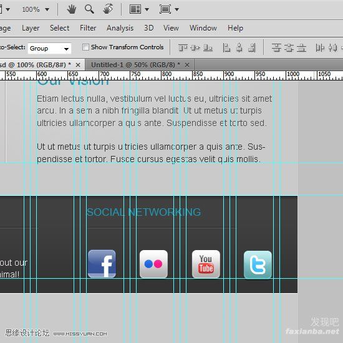Click Distribute Left Edges icon

point(320,47)
